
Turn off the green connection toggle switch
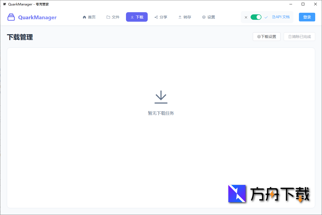[x=256, y=17]
